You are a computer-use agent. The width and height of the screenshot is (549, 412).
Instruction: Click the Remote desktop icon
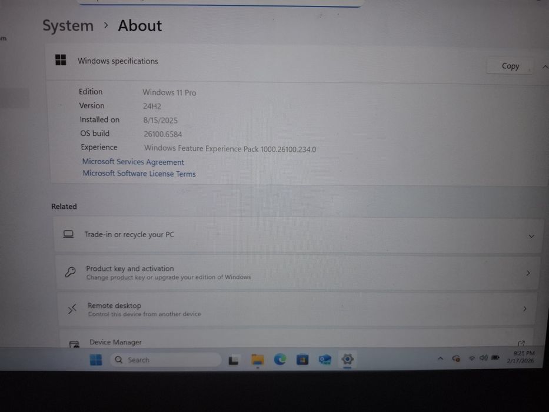(x=72, y=309)
